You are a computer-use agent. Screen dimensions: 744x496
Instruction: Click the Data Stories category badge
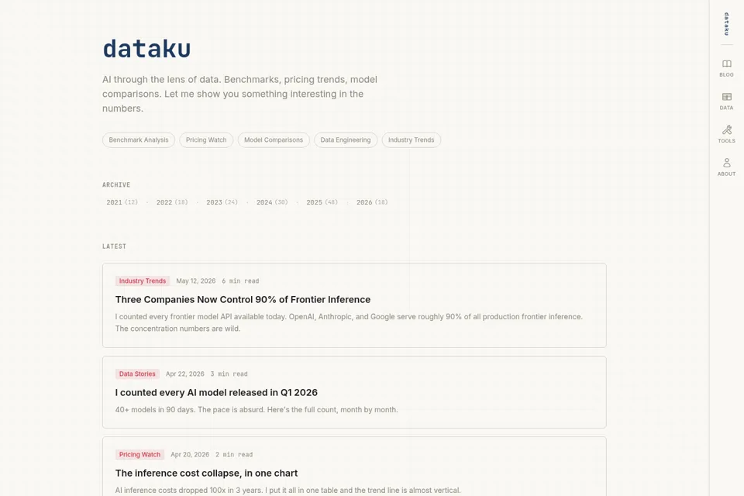tap(137, 374)
